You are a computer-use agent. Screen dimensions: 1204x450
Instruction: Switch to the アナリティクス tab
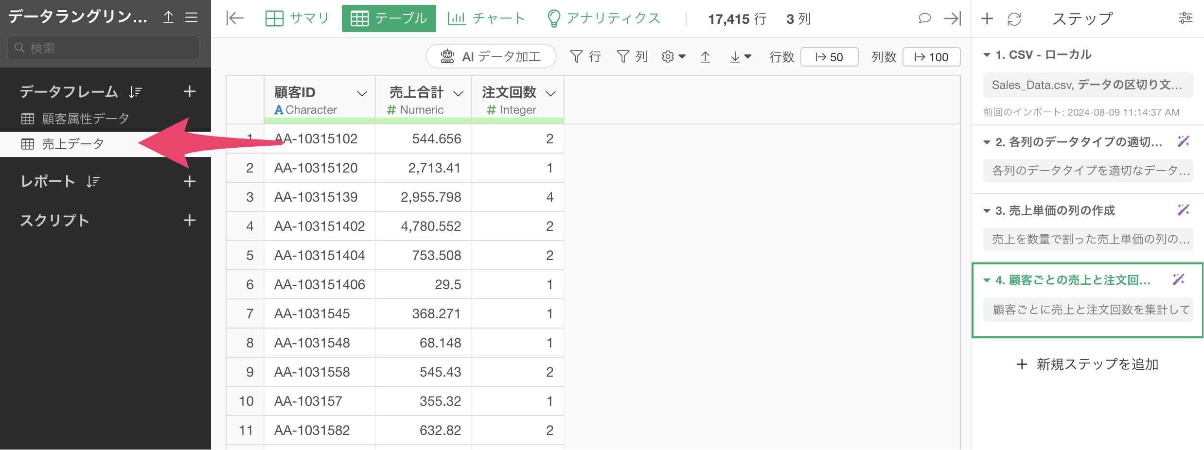pyautogui.click(x=603, y=18)
